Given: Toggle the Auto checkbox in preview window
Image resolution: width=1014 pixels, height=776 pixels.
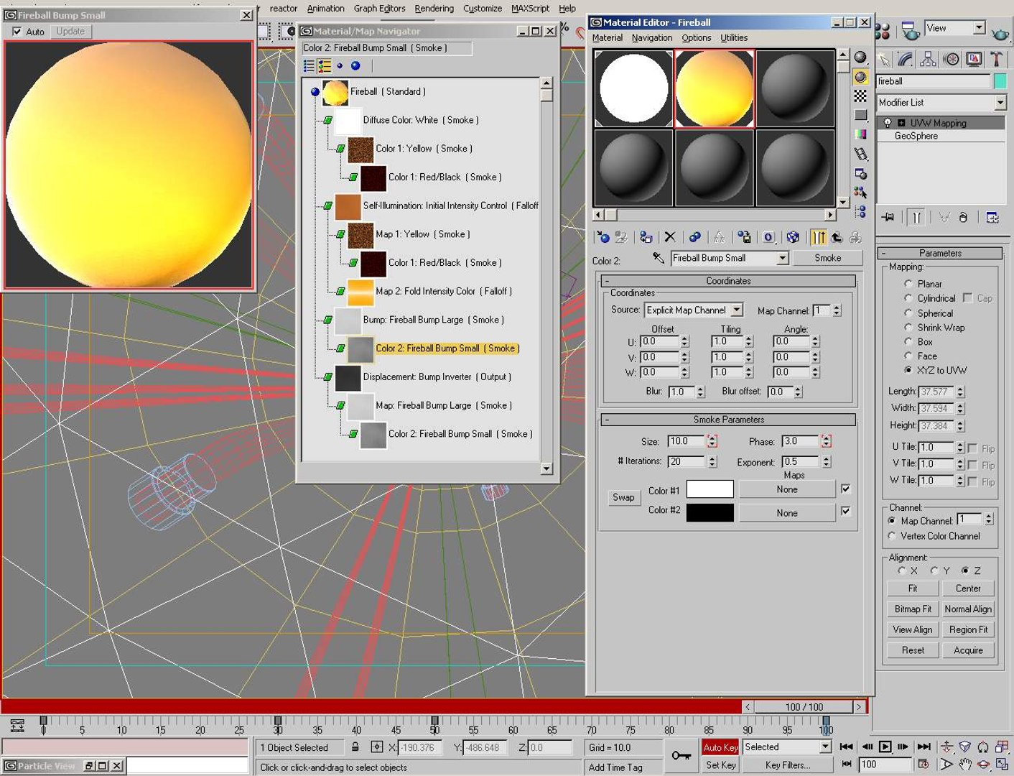Looking at the screenshot, I should [x=17, y=32].
